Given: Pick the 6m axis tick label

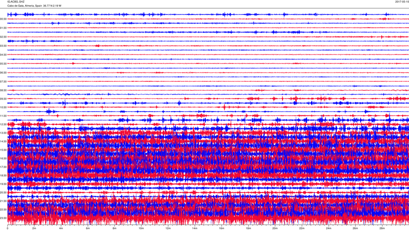Looking at the screenshot, I should click(x=88, y=228).
